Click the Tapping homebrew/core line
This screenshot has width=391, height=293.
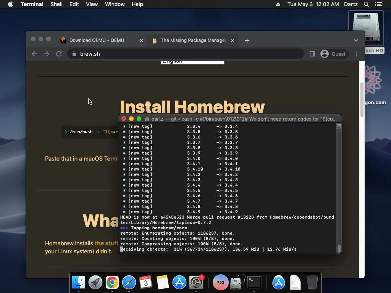pyautogui.click(x=153, y=228)
